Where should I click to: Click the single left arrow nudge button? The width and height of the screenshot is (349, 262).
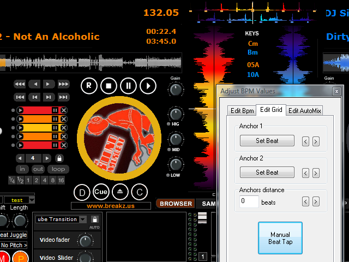coord(35,84)
